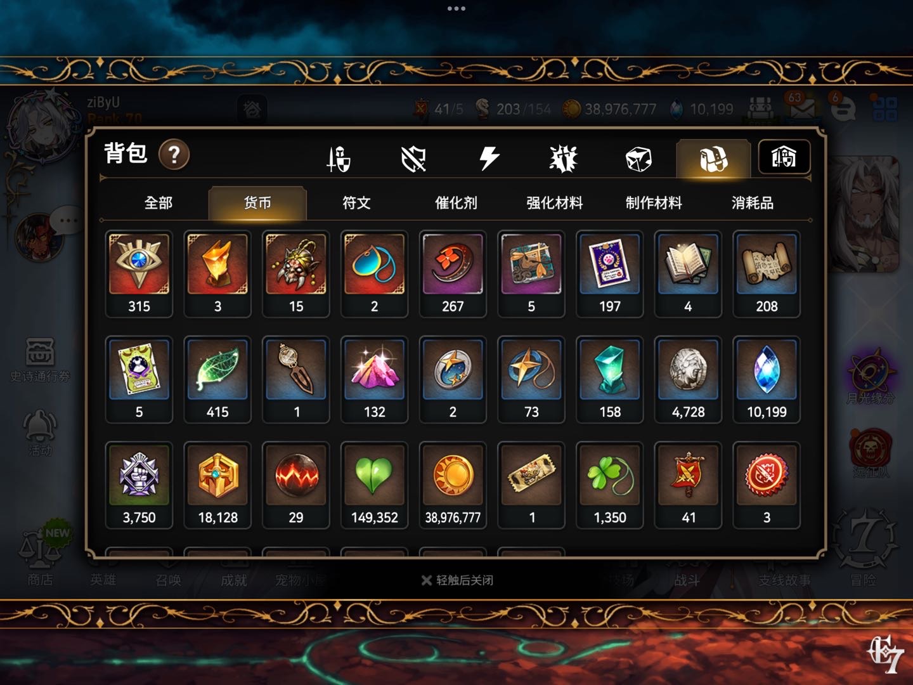Select the crossed-out shield category icon
The image size is (913, 685).
click(413, 159)
